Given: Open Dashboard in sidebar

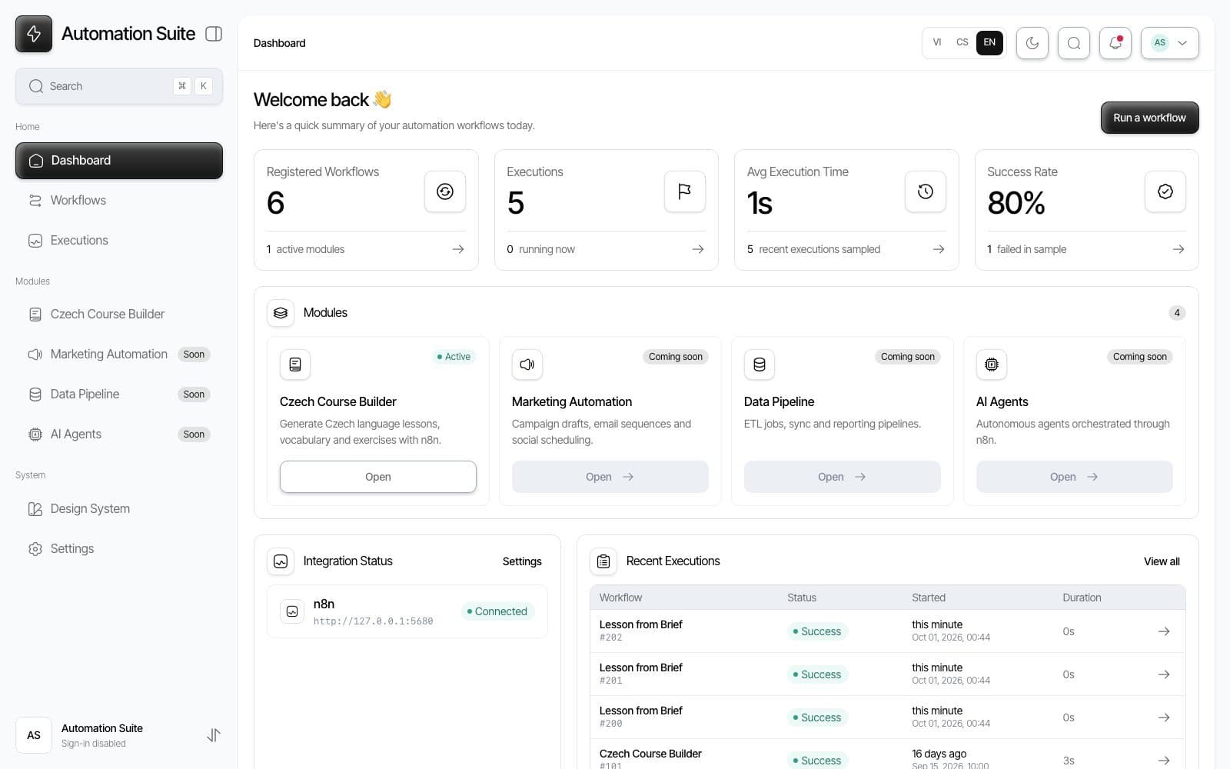Looking at the screenshot, I should click(x=119, y=161).
